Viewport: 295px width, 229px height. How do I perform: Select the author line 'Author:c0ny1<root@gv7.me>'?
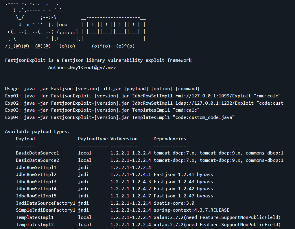[82, 67]
